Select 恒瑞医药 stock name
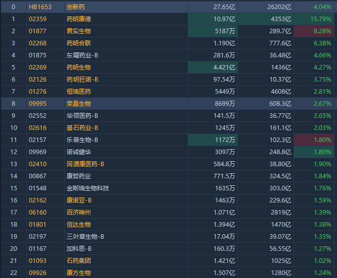The image size is (337, 278). click(x=79, y=91)
